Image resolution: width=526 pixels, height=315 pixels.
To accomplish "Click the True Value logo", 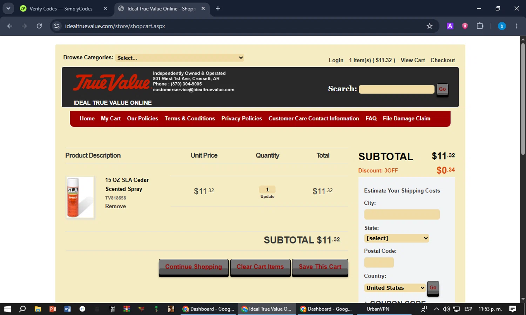I will [111, 83].
